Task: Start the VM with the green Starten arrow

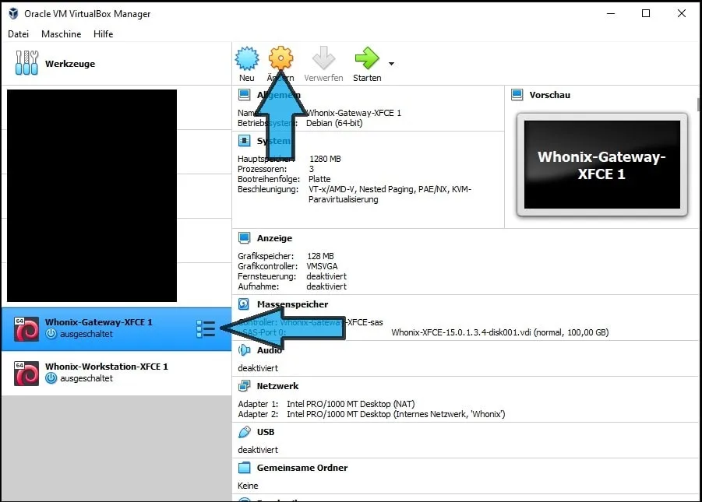Action: (x=367, y=58)
